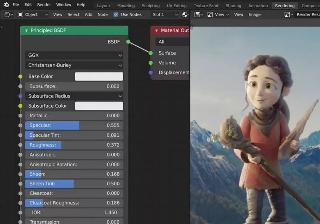Click the material sphere icon beside Slot 1
The height and width of the screenshot is (224, 320).
click(185, 14)
